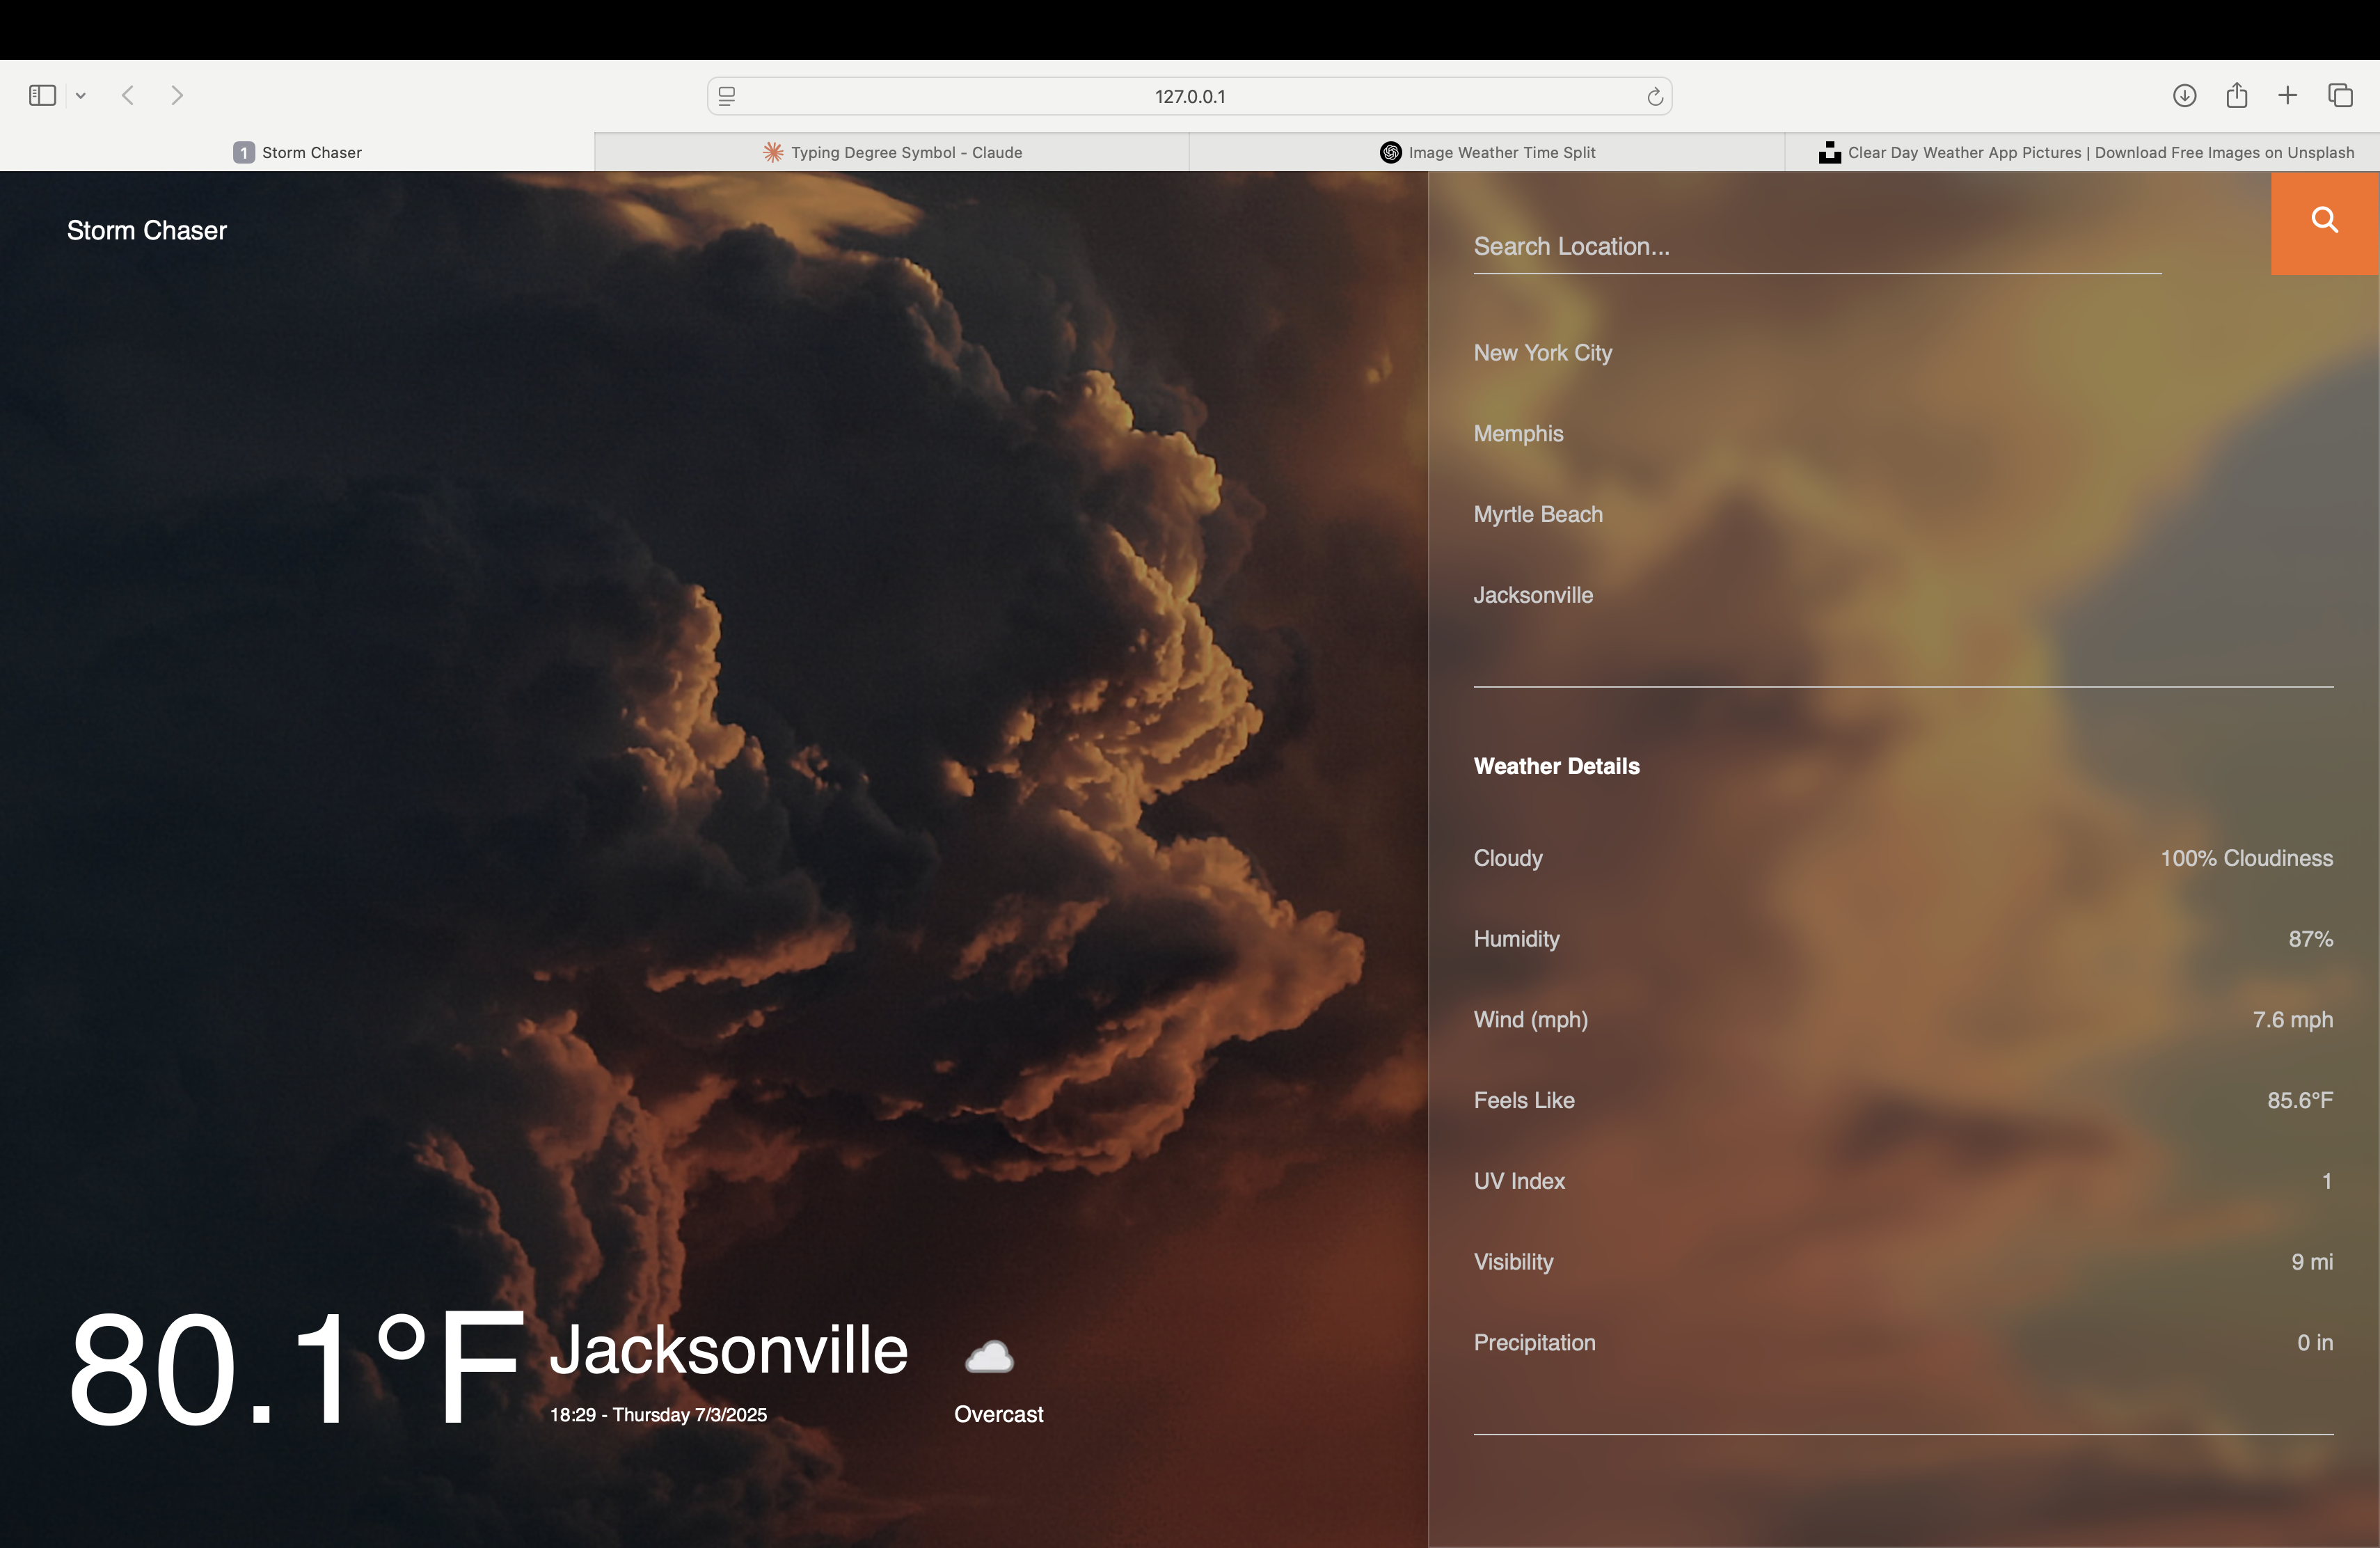
Task: Click the 127.0.0.1 address bar
Action: [1190, 96]
